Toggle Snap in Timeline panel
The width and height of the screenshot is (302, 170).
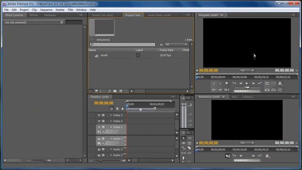[x=111, y=109]
